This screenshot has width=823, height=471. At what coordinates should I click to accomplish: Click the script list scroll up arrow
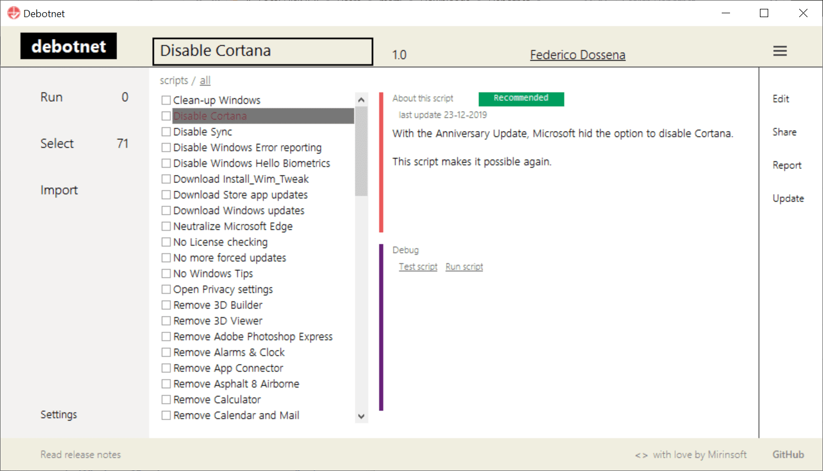[361, 100]
